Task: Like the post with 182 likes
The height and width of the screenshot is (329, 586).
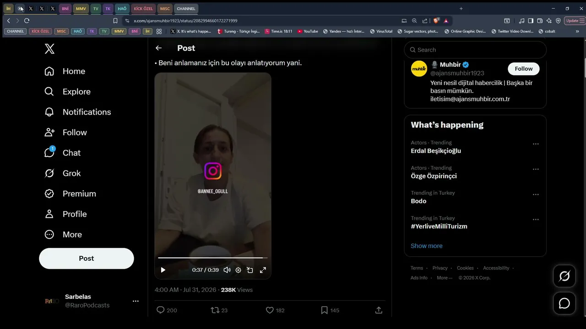Action: click(275, 310)
